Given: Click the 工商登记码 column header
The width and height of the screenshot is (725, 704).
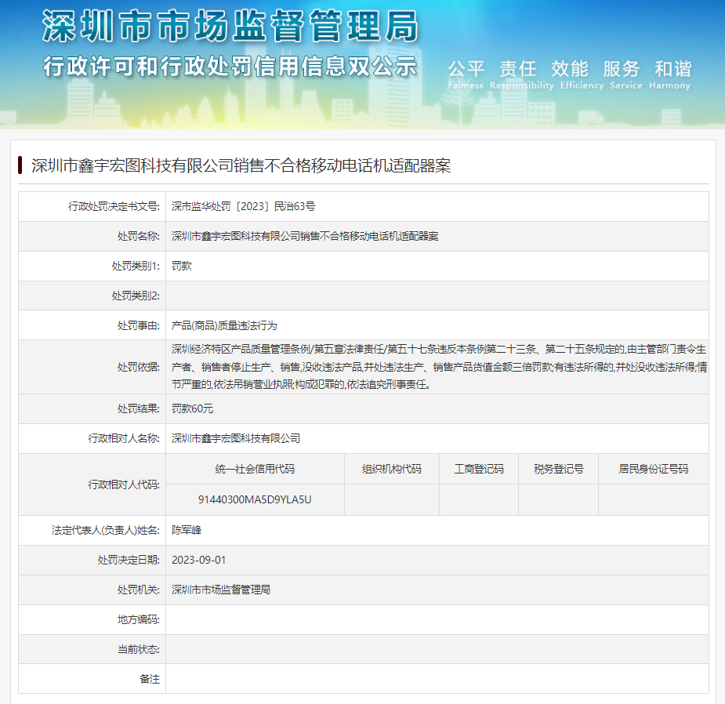Looking at the screenshot, I should [x=479, y=469].
